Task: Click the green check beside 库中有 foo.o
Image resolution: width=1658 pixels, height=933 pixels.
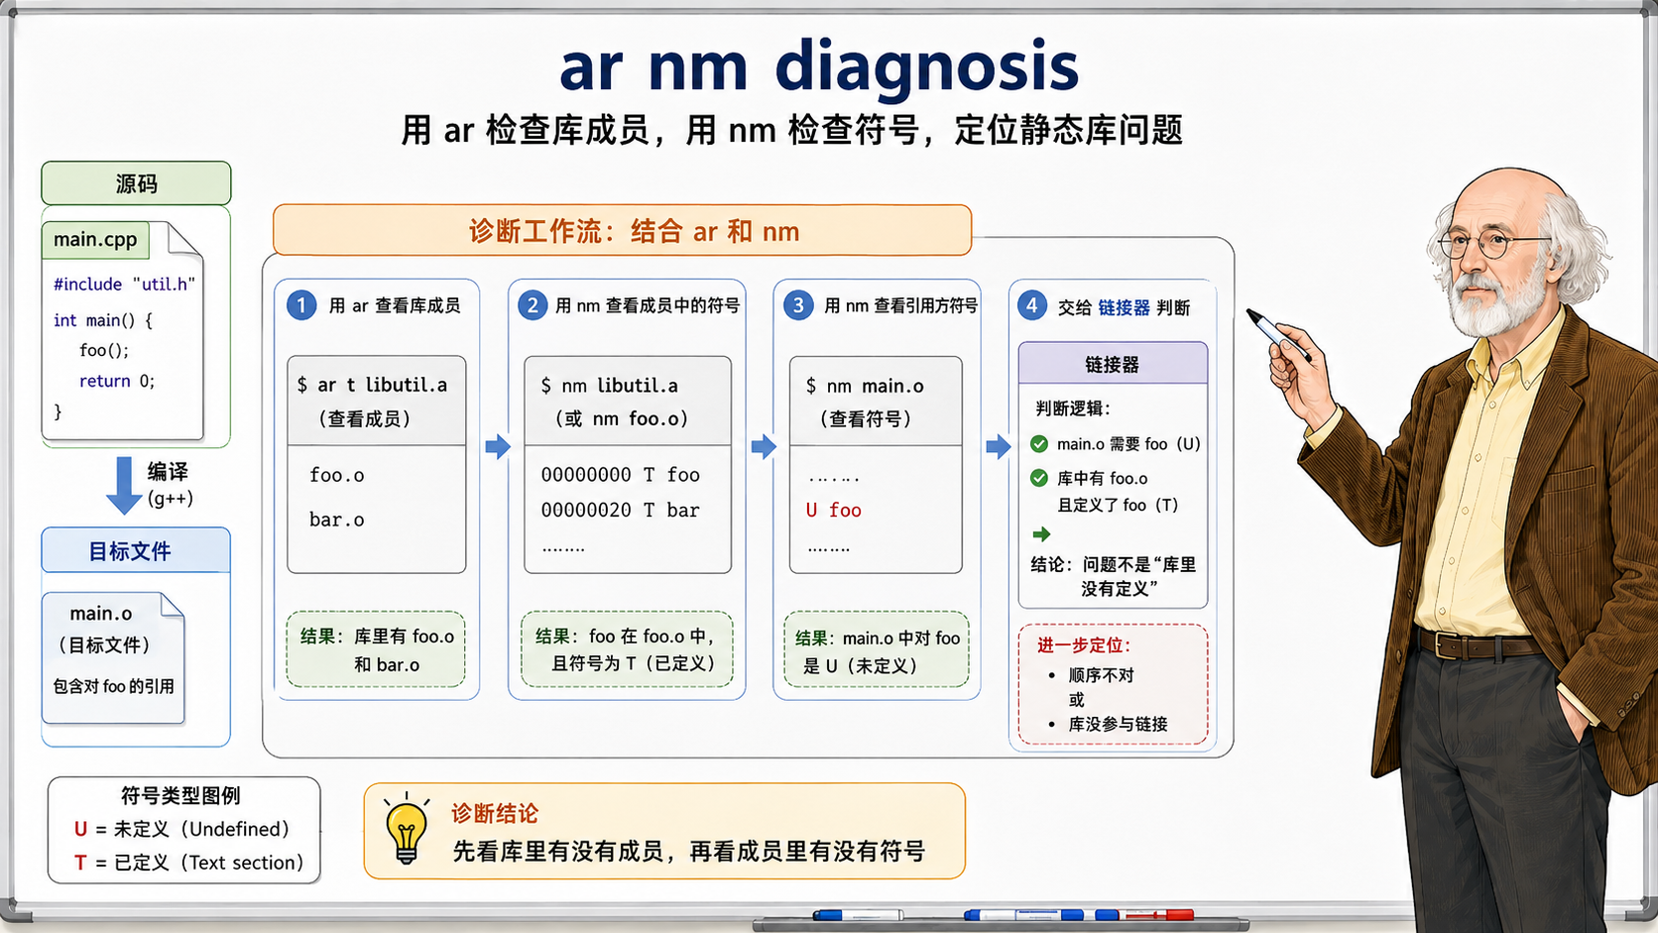Action: pos(1039,478)
